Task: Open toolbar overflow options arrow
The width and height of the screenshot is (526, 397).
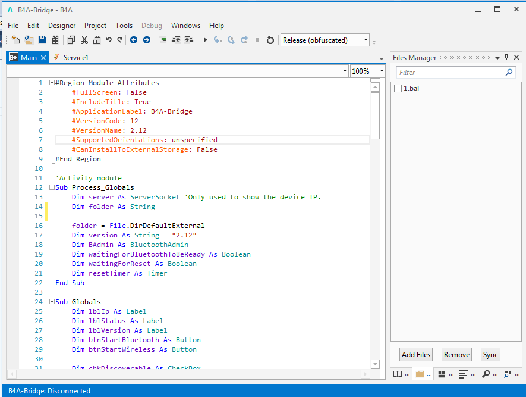Action: [374, 43]
